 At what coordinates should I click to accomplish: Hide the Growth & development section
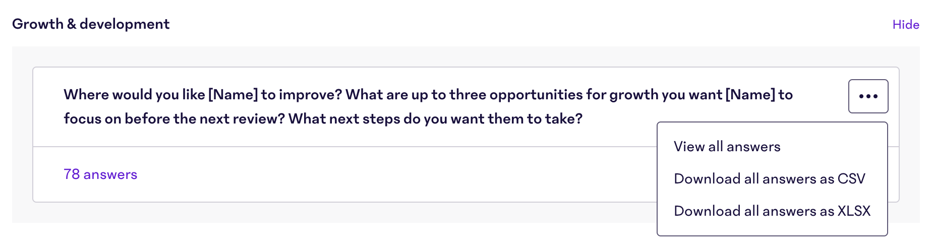pos(906,25)
